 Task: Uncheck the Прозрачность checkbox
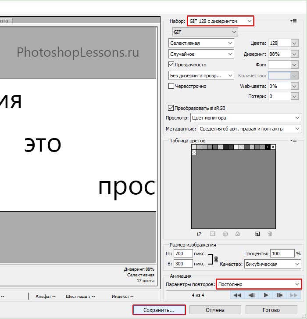(x=171, y=65)
